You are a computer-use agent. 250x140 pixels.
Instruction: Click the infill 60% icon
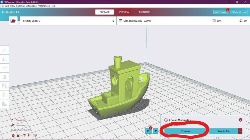[x=214, y=21]
